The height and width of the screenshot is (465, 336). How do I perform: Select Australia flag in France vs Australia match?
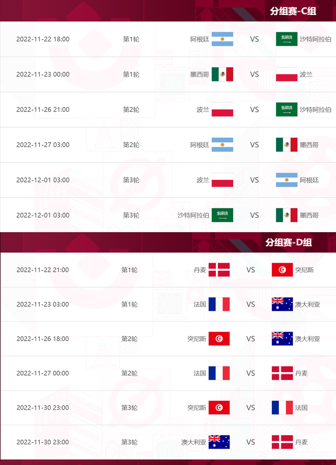point(282,304)
